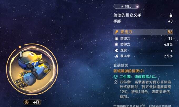Click the +0 level badge below relic
The width and height of the screenshot is (179, 107).
point(32,102)
